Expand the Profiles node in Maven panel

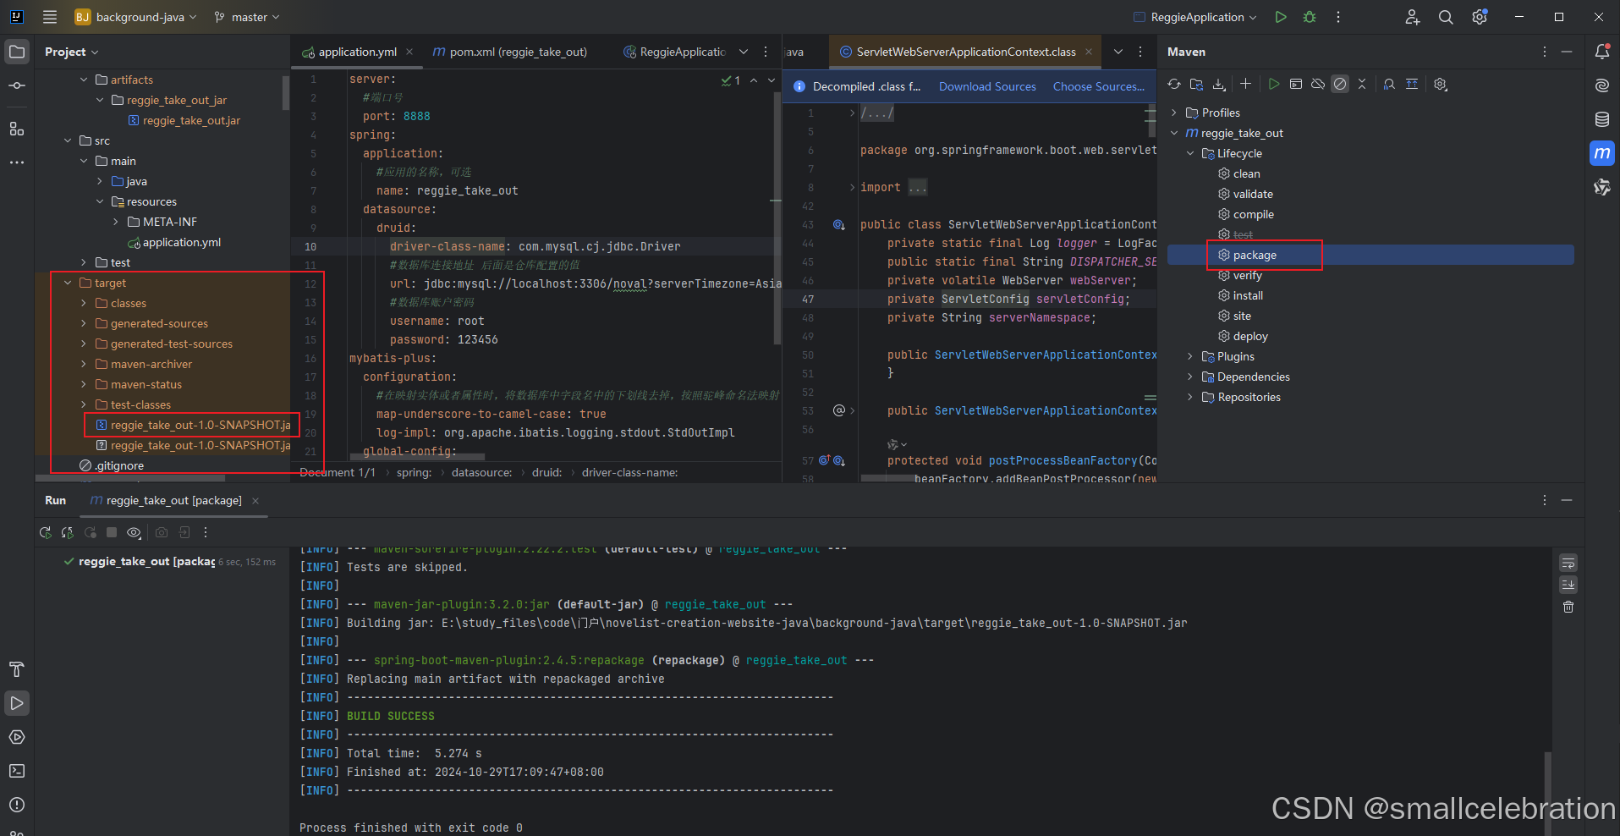(1173, 112)
